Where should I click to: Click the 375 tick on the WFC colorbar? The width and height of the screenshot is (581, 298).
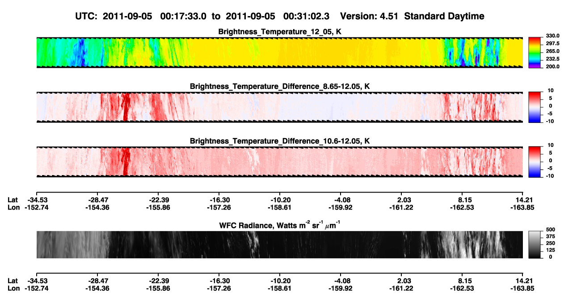pos(550,237)
